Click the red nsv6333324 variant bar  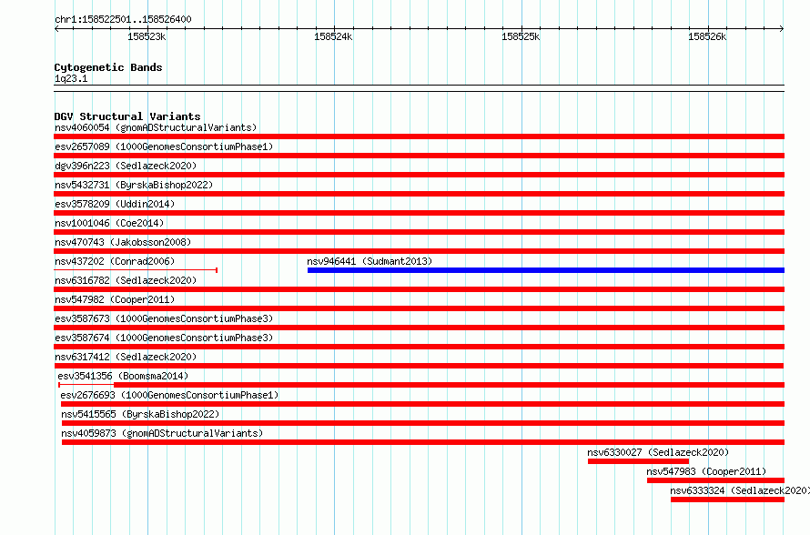727,500
